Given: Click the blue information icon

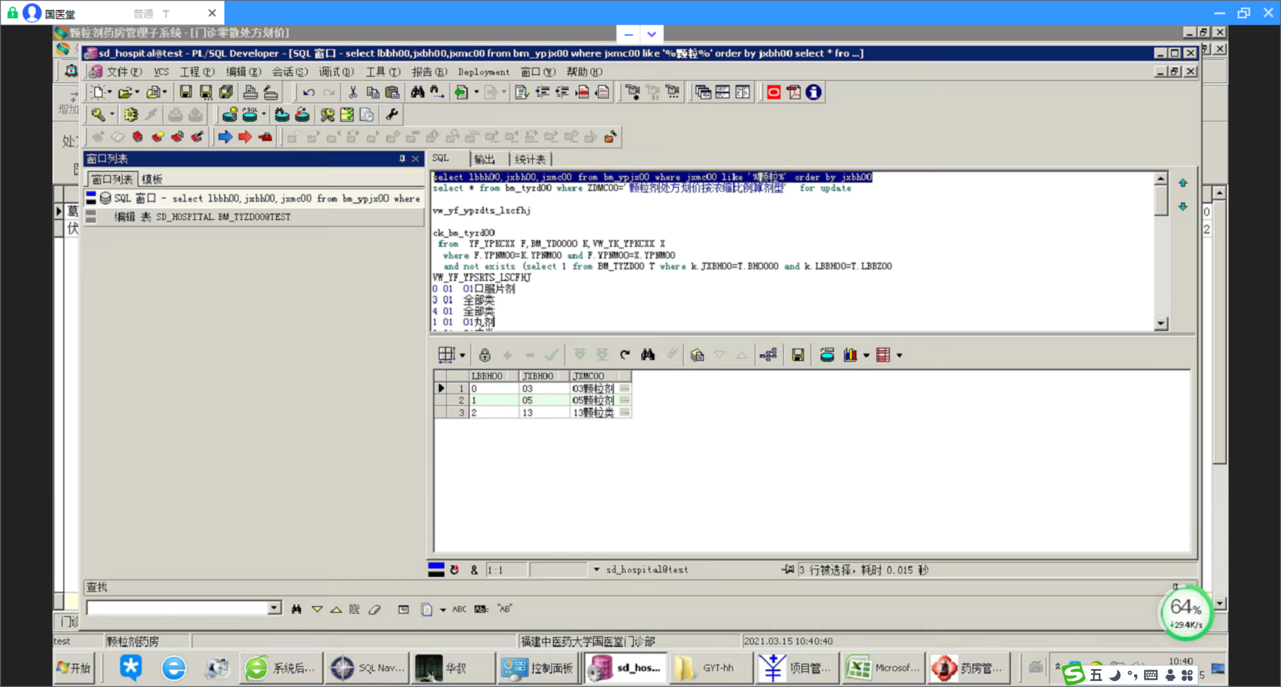Looking at the screenshot, I should point(813,92).
